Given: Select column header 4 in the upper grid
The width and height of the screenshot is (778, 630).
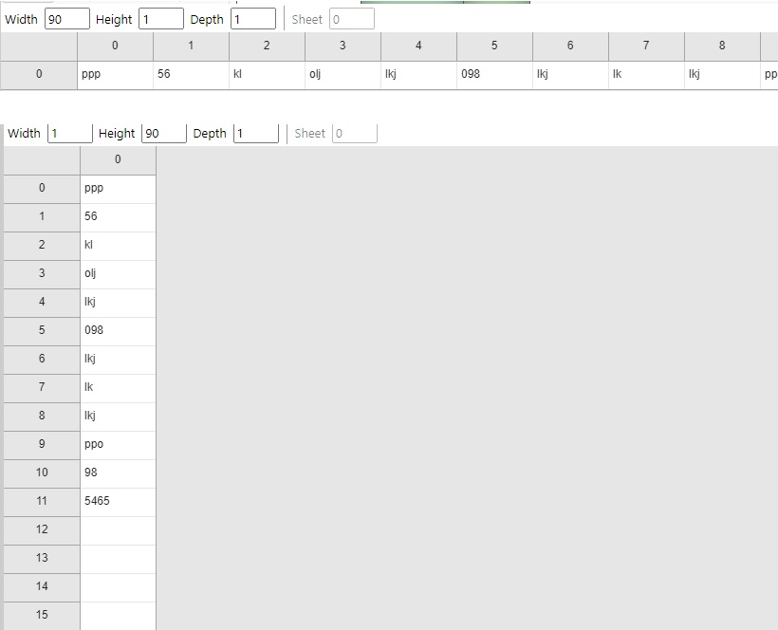Looking at the screenshot, I should click(418, 46).
